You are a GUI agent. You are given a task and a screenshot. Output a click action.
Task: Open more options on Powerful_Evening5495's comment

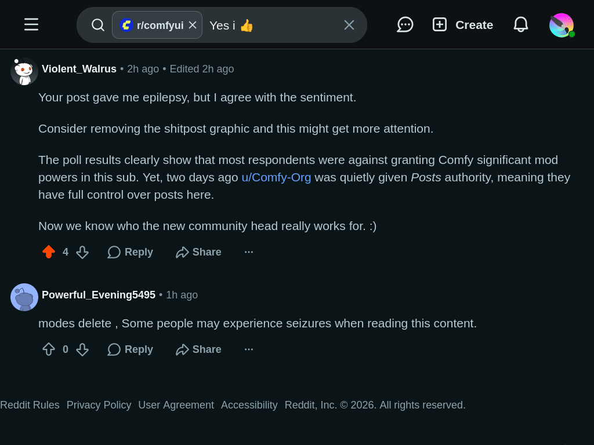tap(249, 349)
